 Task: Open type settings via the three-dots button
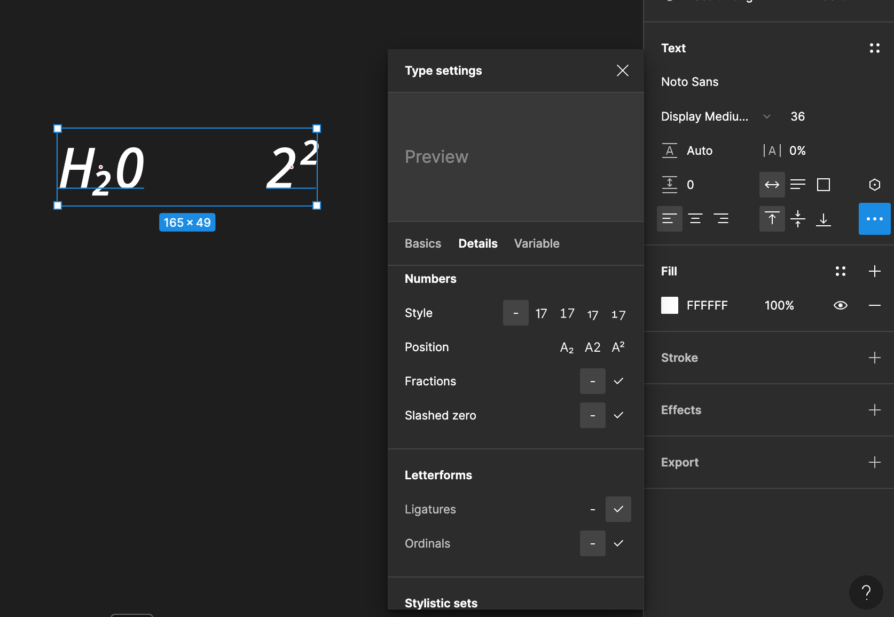coord(874,219)
